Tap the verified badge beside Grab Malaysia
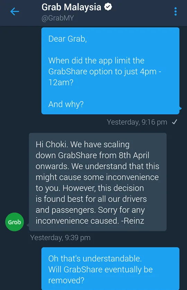 tap(108, 7)
